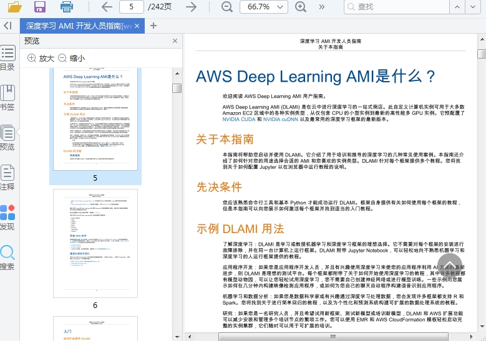486x341 pixels.
Task: Click 放大 to enlarge thumbnails
Action: 41,58
